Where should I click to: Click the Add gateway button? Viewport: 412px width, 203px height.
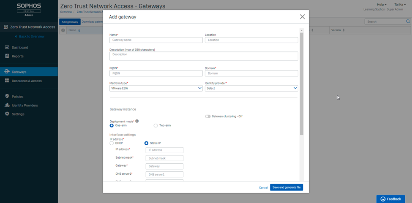click(70, 22)
